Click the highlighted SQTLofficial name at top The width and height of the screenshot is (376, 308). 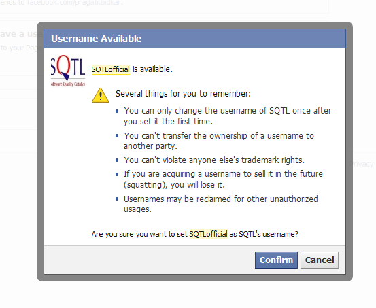111,69
